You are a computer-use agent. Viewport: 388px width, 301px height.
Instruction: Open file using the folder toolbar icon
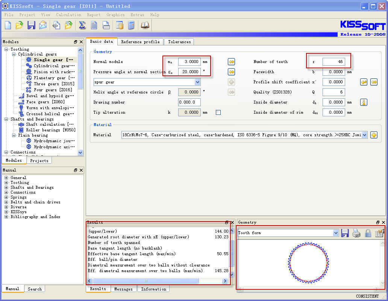pos(19,25)
